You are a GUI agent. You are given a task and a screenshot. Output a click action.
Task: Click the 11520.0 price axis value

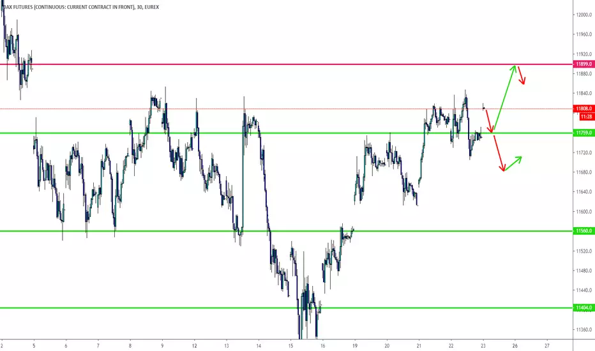[584, 251]
